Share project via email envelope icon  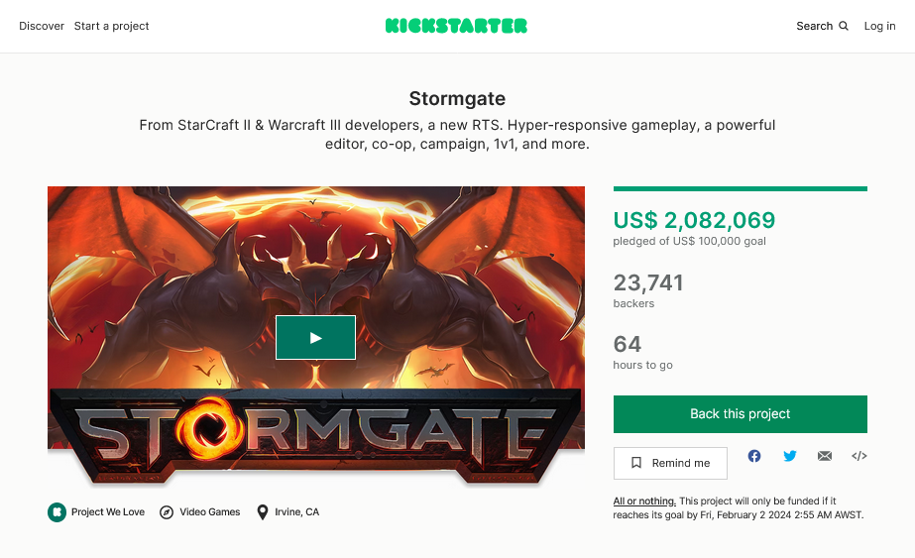825,456
